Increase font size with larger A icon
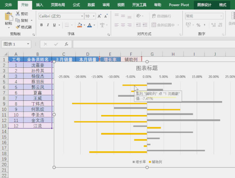Viewport: 235px width, 178px height. tap(99, 16)
